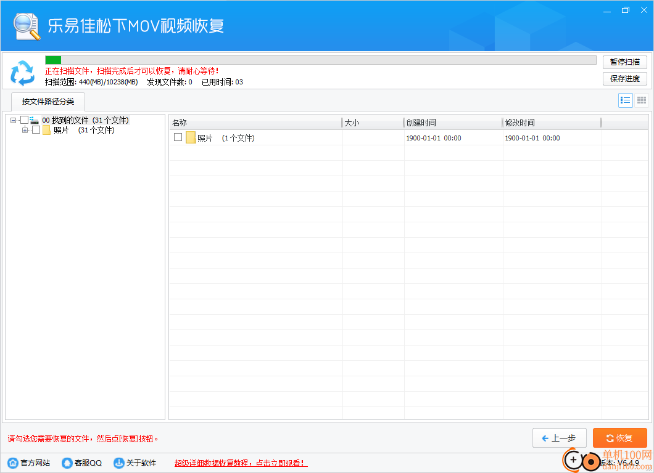Minimize the application window

tap(607, 10)
